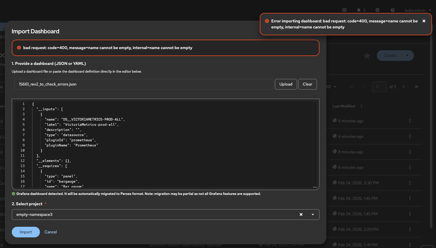This screenshot has width=436, height=248.
Task: Click the plus quick-create icon in header
Action: [x=377, y=10]
